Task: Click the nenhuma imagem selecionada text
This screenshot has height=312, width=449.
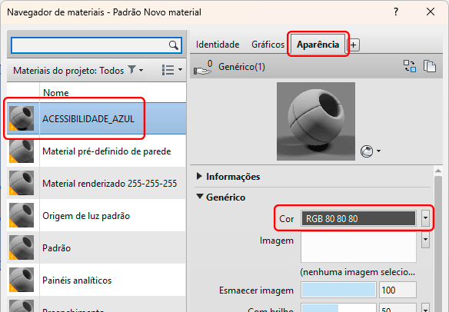Action: tap(358, 271)
